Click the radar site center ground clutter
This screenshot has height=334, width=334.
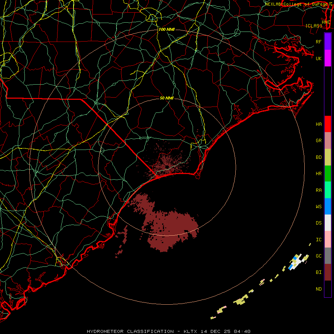pyautogui.click(x=167, y=166)
